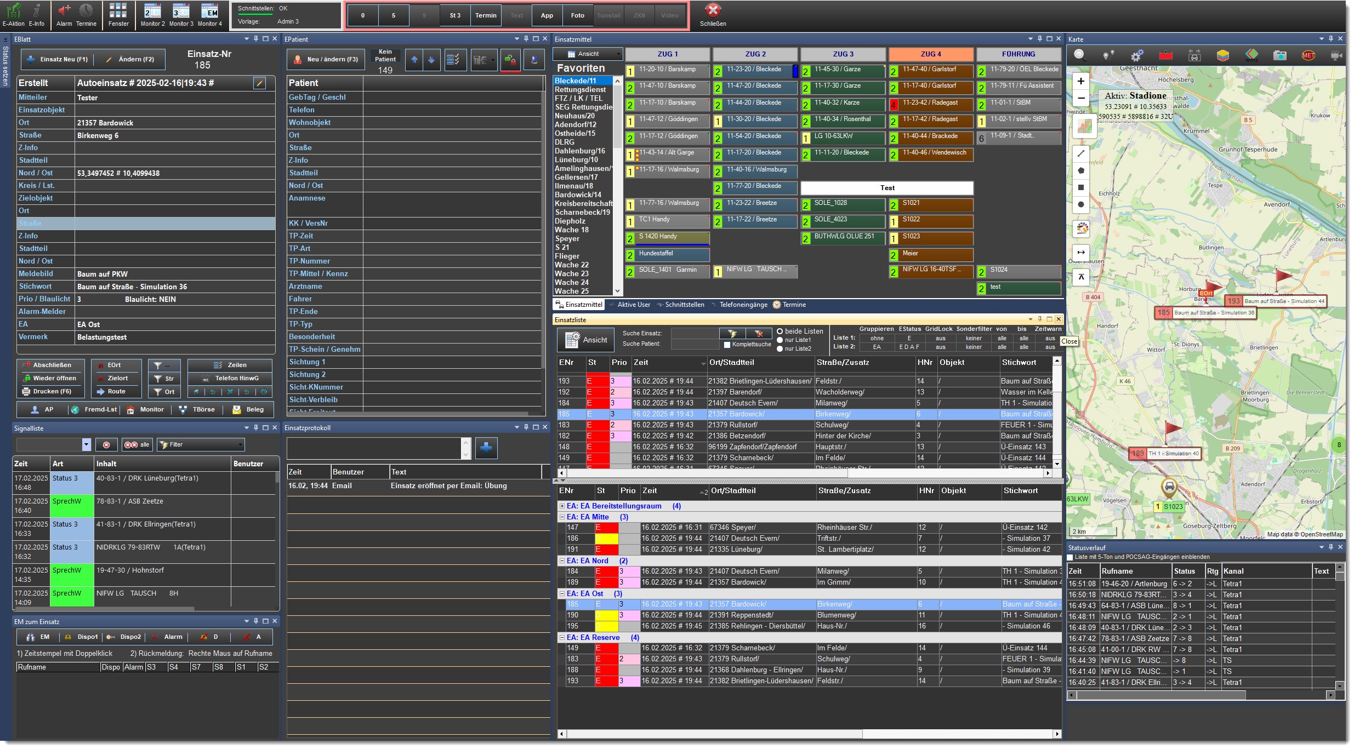Image resolution: width=1354 pixels, height=749 pixels.
Task: Click the Einsatz Neu (F1) button
Action: 58,59
